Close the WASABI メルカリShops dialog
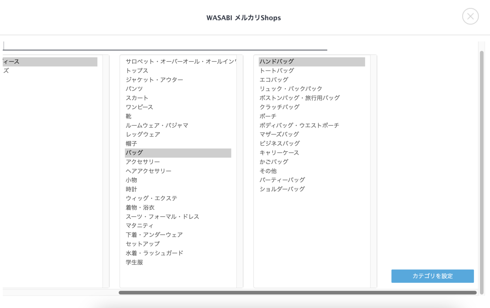 [470, 16]
